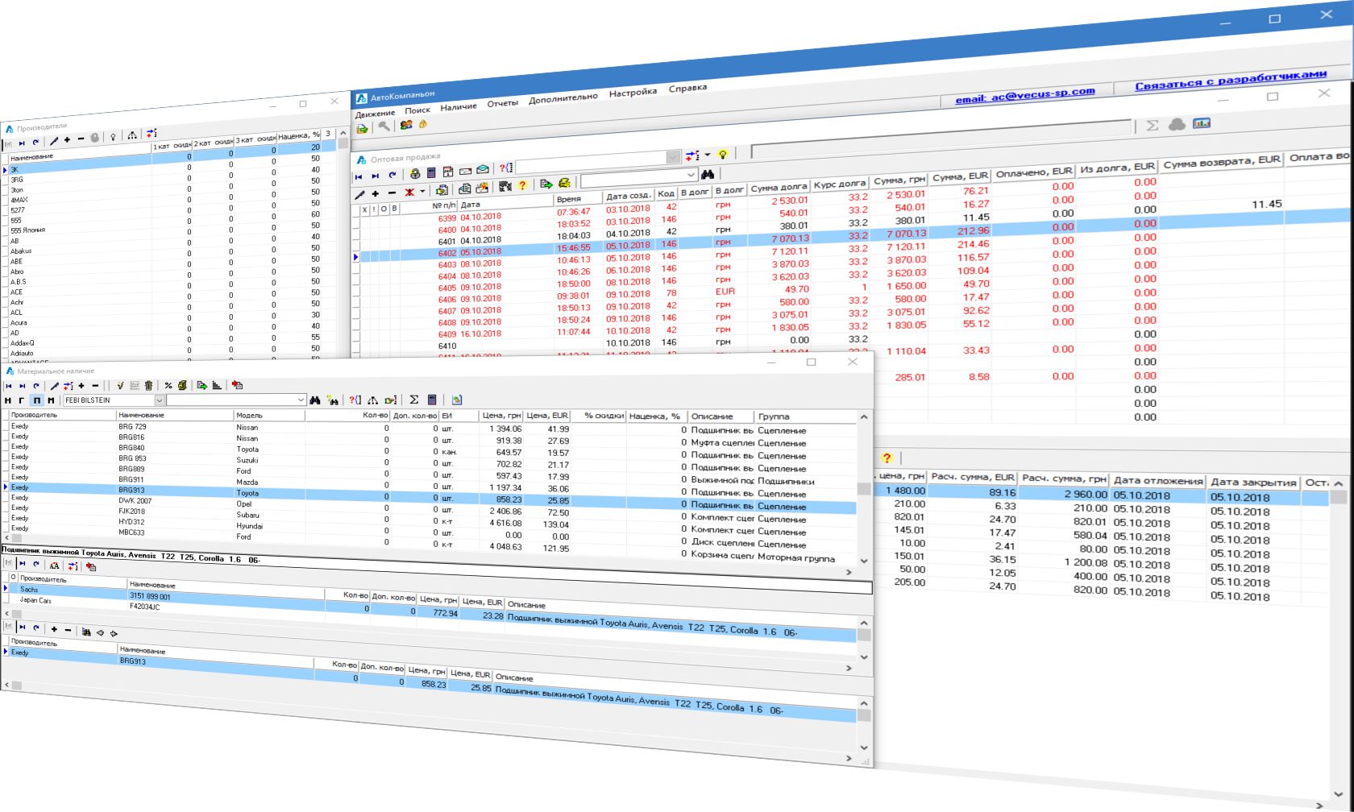Click the trash delete icon in Материальное наличие

(148, 386)
